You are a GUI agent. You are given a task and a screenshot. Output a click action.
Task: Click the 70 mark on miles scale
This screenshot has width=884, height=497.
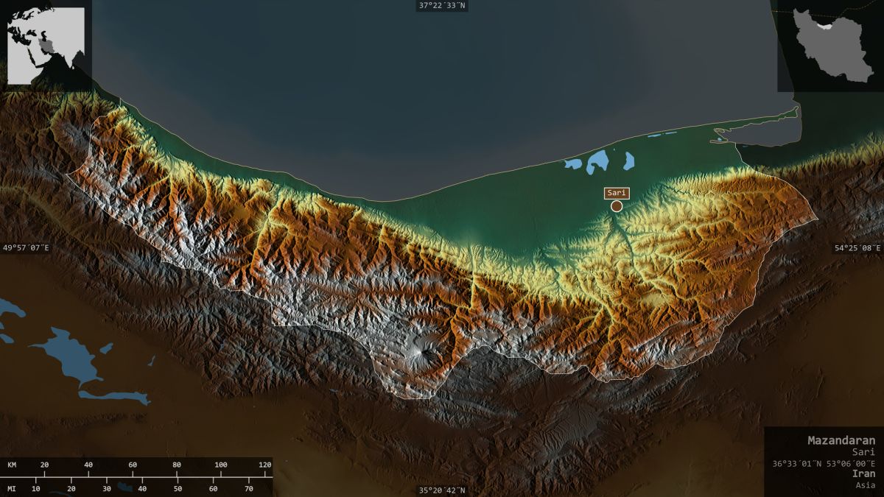249,489
